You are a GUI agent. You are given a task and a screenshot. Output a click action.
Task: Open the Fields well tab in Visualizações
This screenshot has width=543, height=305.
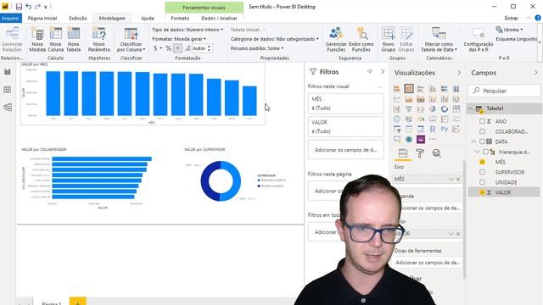coord(403,153)
